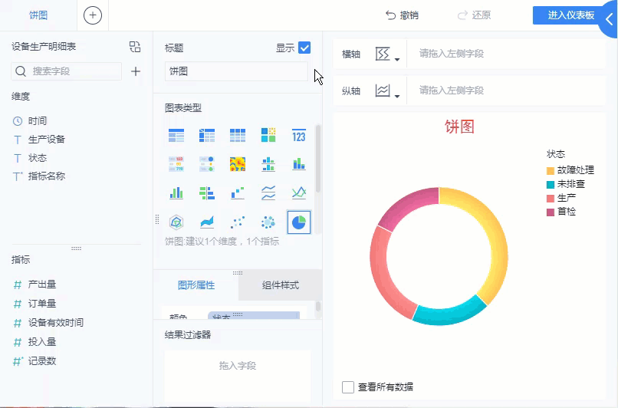Switch to the 组件样式 tab
Image resolution: width=618 pixels, height=408 pixels.
[281, 285]
